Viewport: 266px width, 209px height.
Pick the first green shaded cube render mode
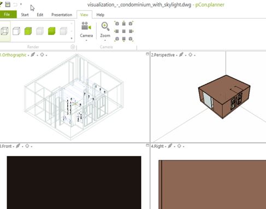click(x=28, y=31)
